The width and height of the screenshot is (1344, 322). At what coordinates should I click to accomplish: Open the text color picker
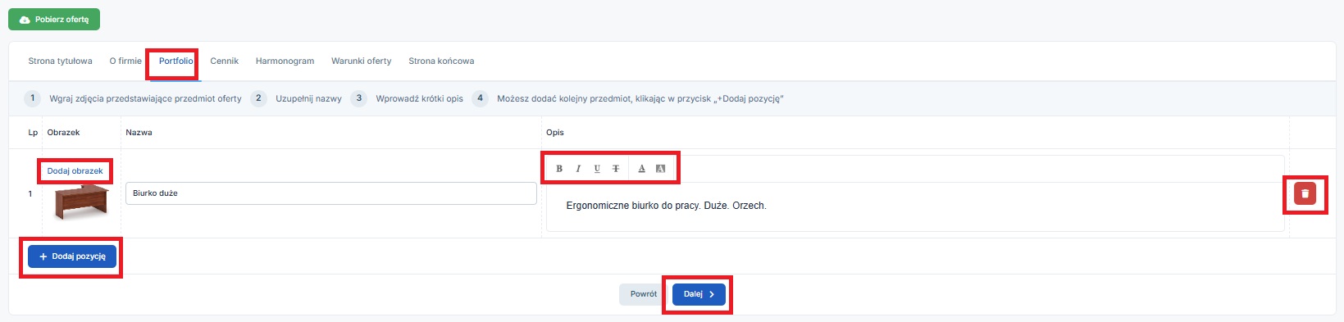tap(641, 169)
